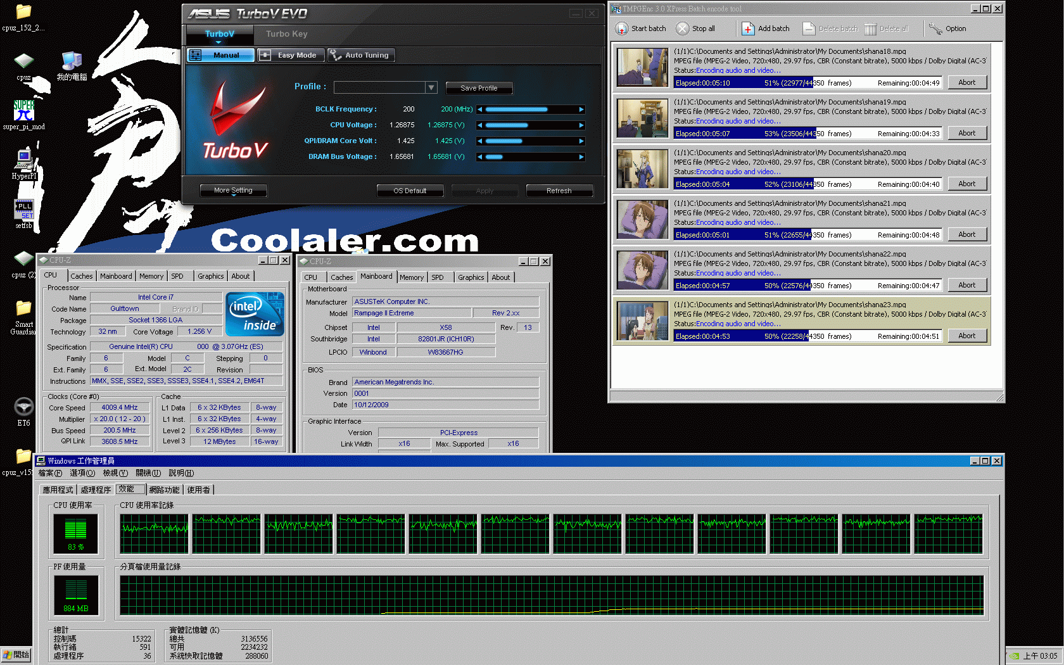This screenshot has width=1064, height=665.
Task: Select the shana19.mpg thumbnail
Action: (x=642, y=118)
